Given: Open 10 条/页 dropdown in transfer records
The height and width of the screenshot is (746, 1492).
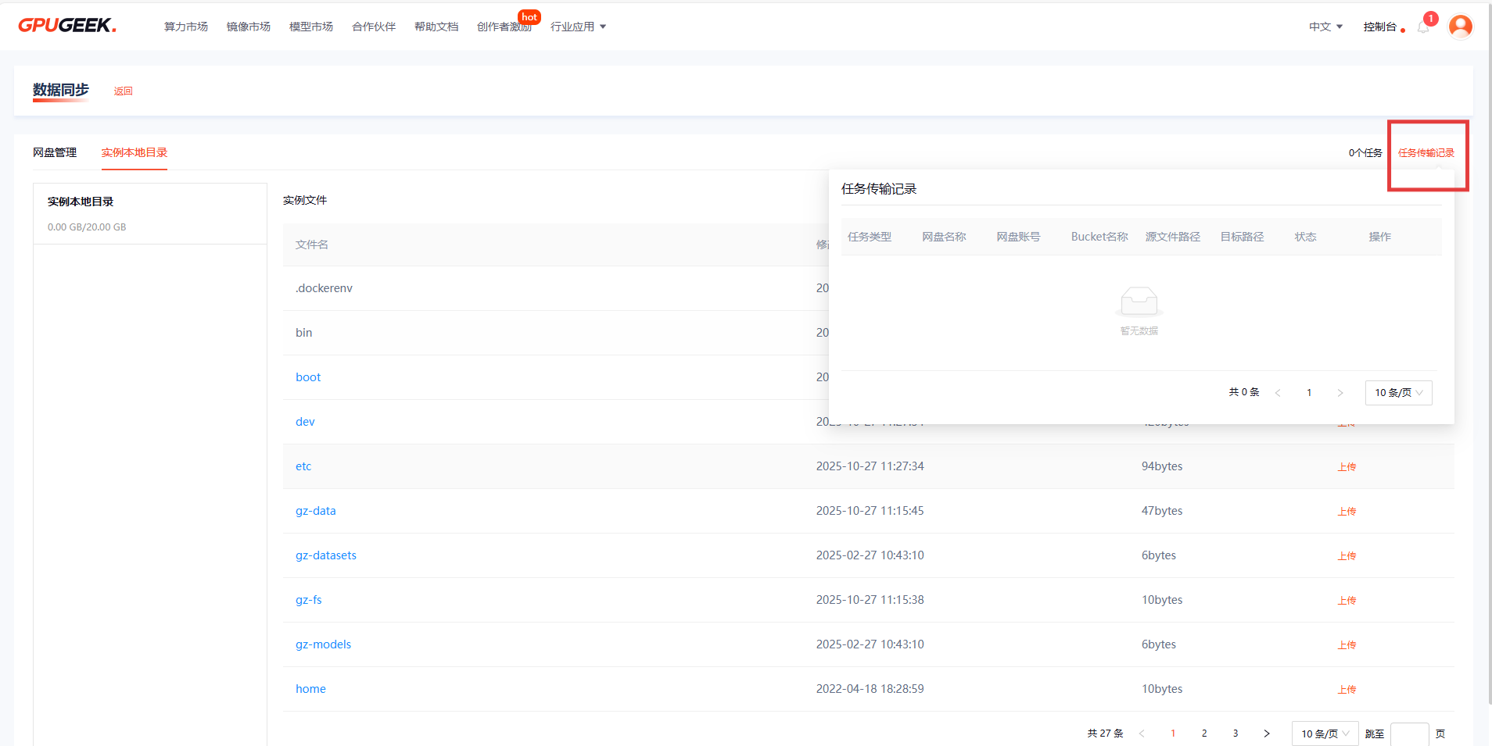Looking at the screenshot, I should (1398, 393).
